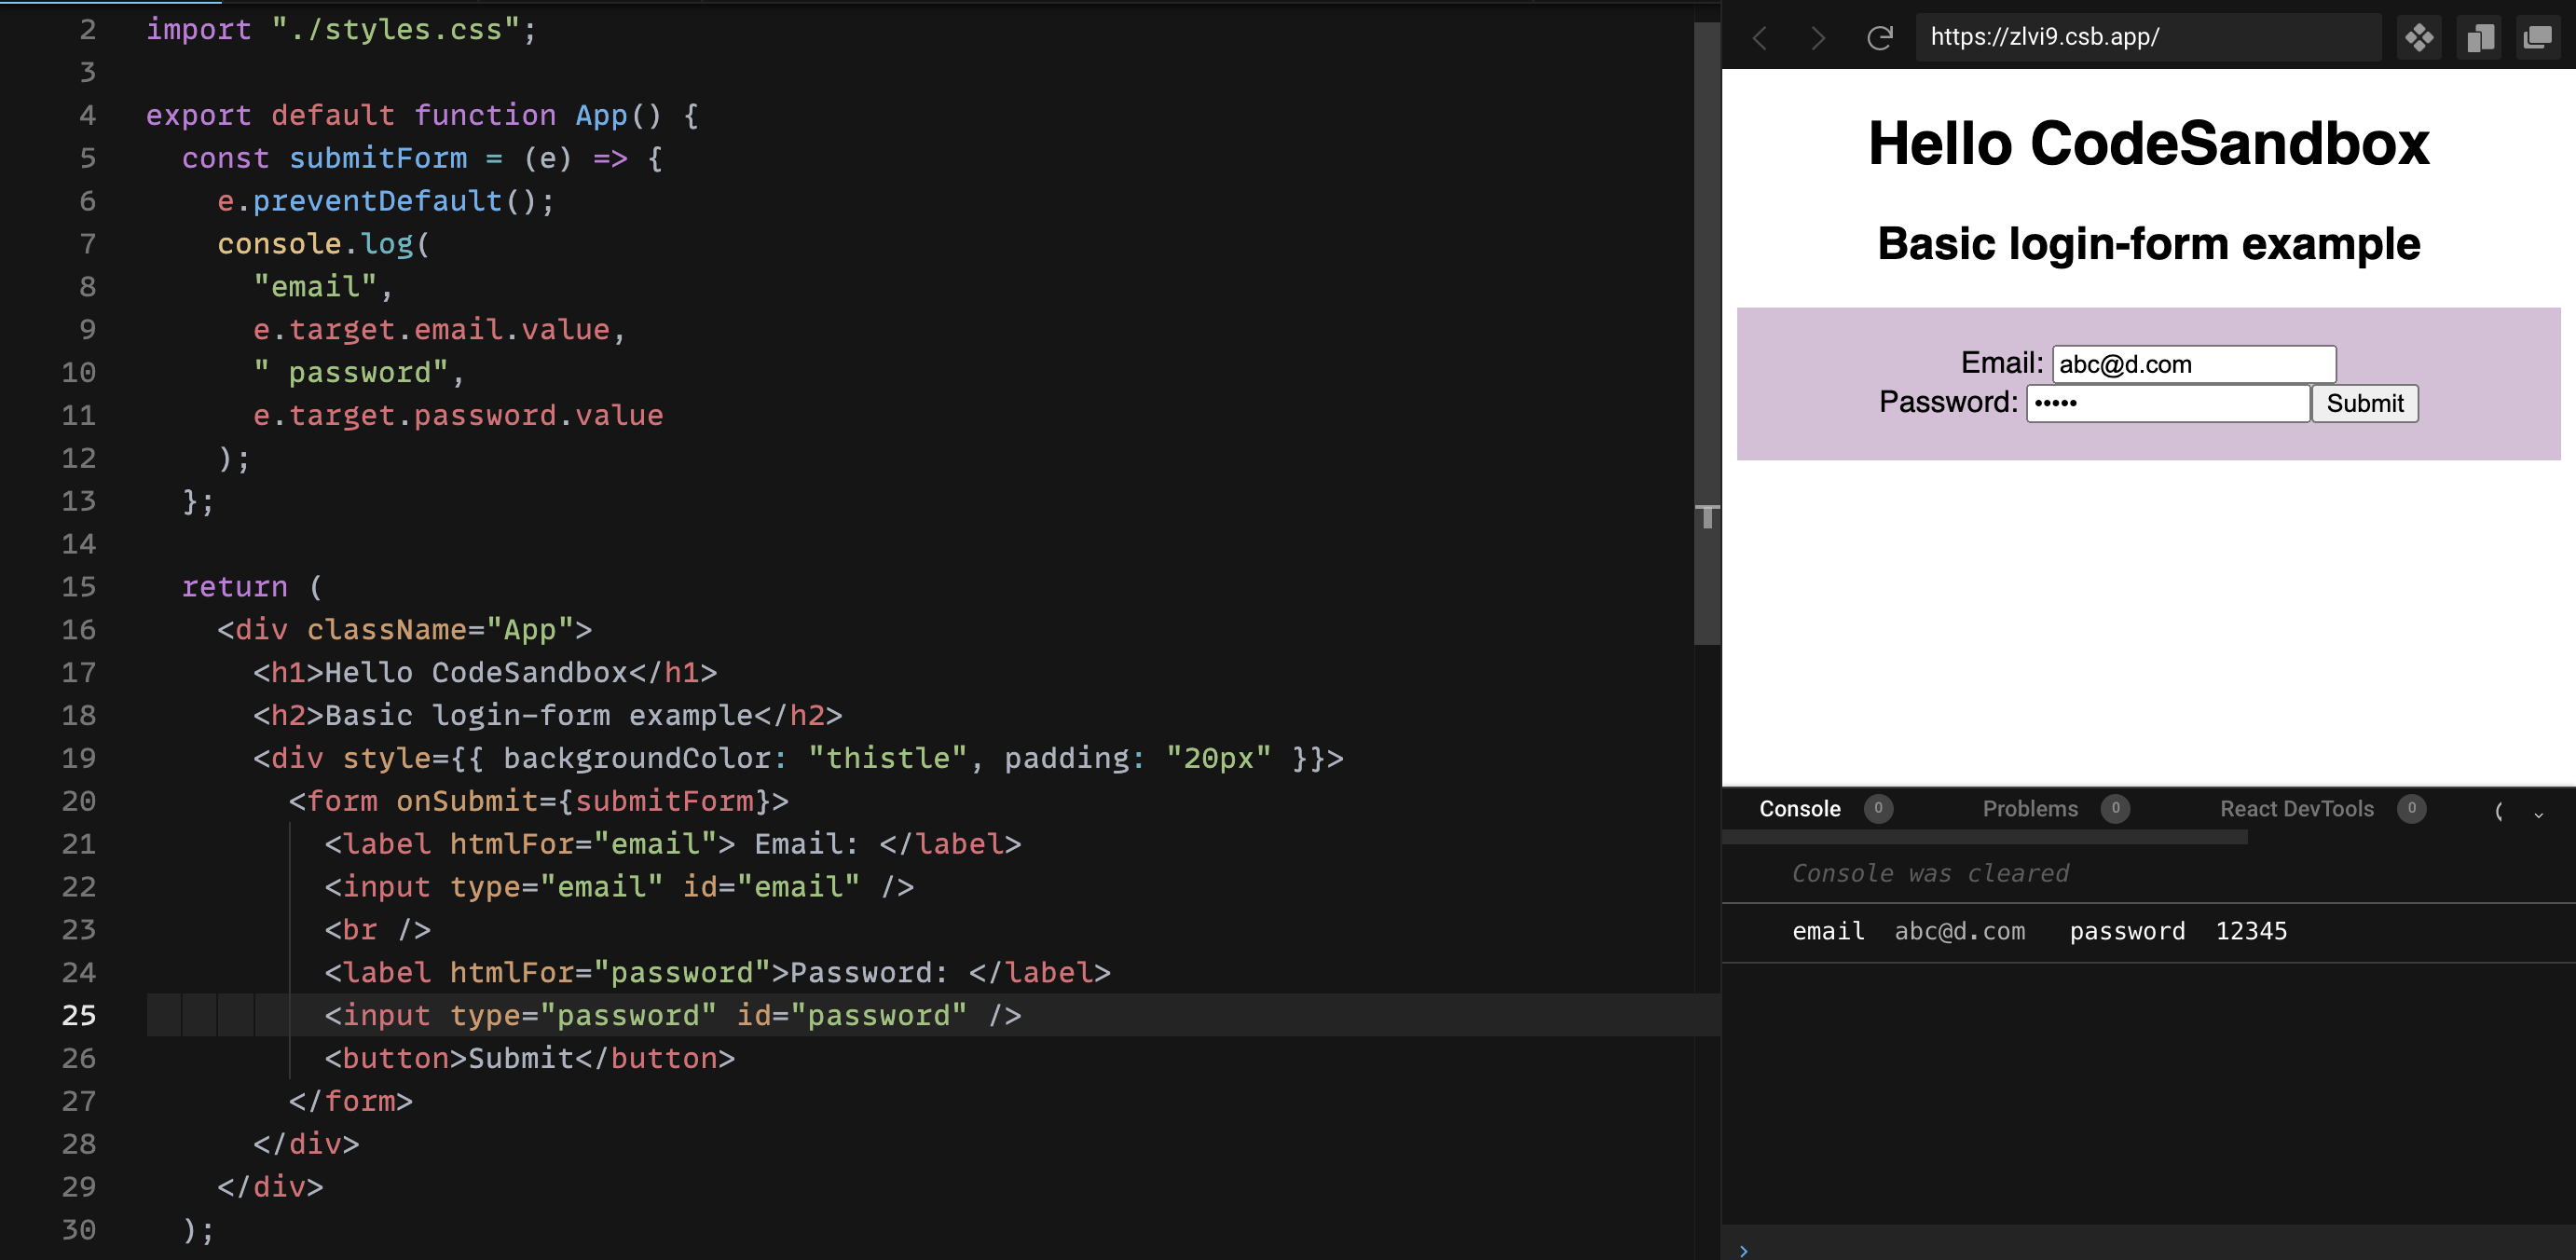Click the console horizontal scrollbar
The image size is (2576, 1260).
pos(1985,837)
